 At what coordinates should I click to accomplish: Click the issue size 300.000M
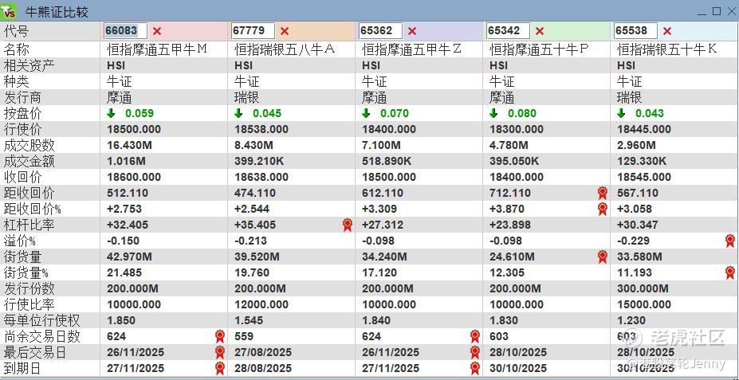643,288
